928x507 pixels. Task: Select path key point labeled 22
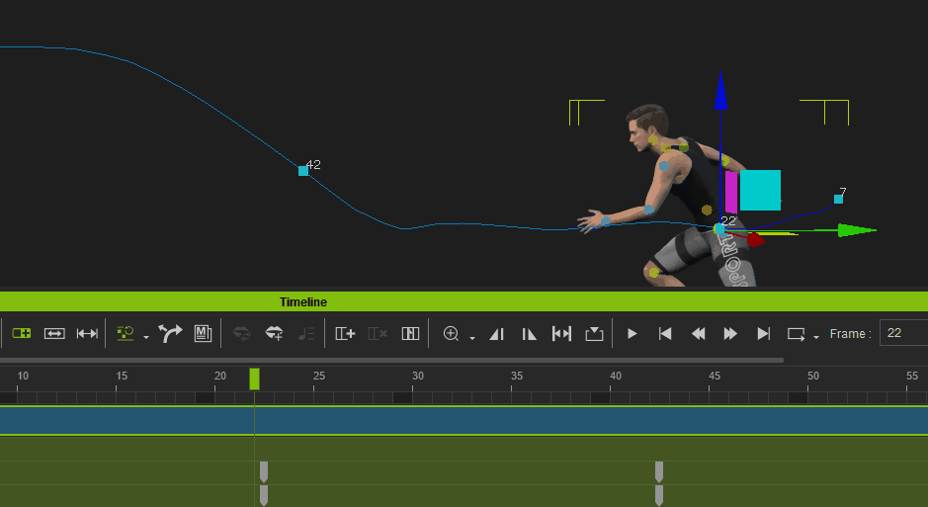(719, 228)
